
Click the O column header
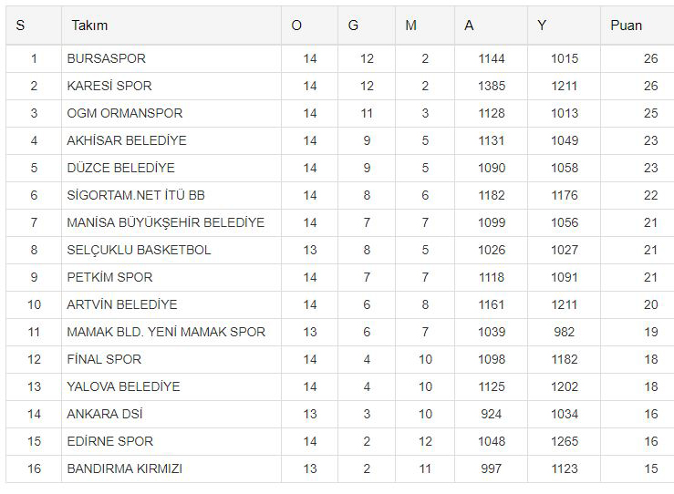pos(296,26)
